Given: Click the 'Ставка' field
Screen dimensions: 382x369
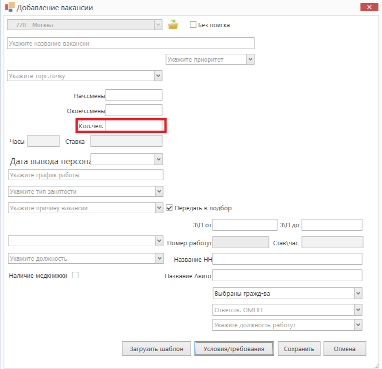Looking at the screenshot, I should [x=126, y=141].
